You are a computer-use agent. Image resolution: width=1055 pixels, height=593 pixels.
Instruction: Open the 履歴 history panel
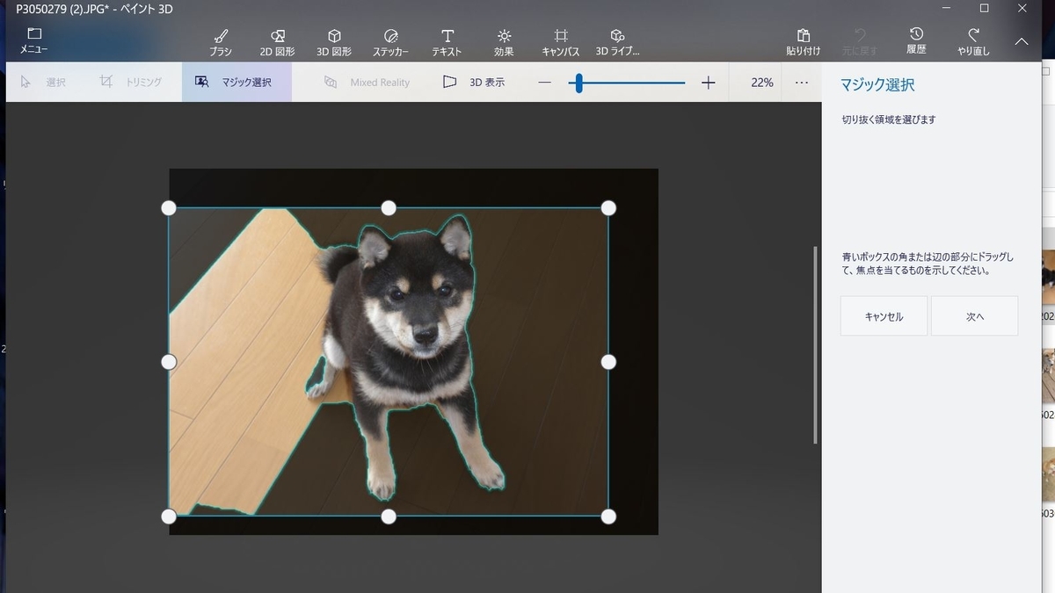point(916,42)
